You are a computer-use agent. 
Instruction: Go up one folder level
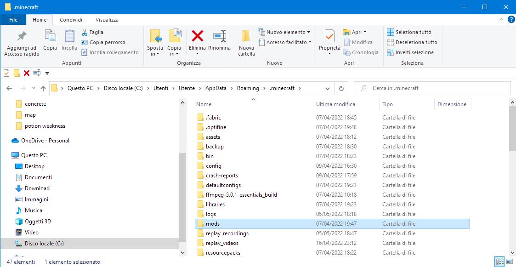coord(43,88)
